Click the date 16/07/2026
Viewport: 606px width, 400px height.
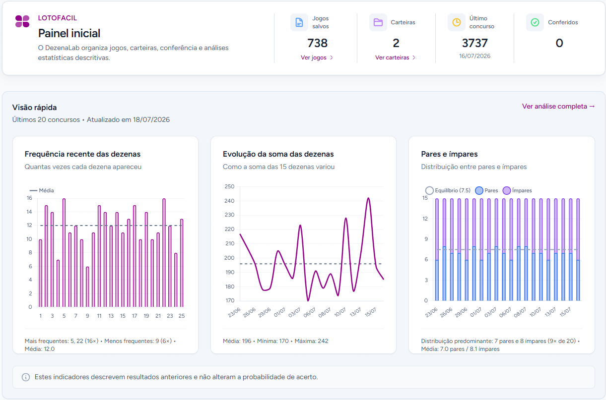(475, 56)
